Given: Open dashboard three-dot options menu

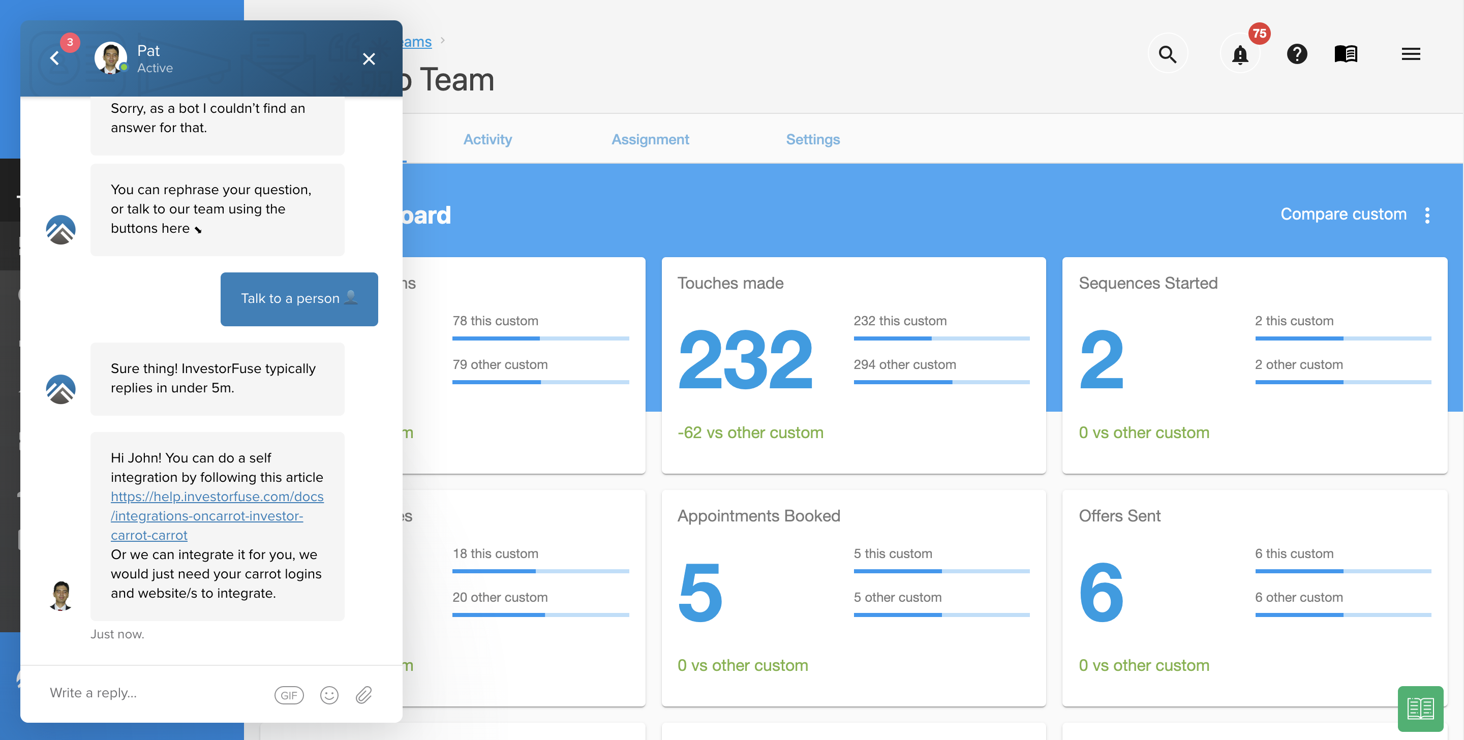Looking at the screenshot, I should point(1427,215).
